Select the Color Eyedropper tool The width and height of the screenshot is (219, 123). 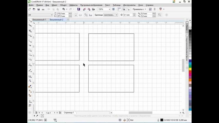(x=30, y=86)
